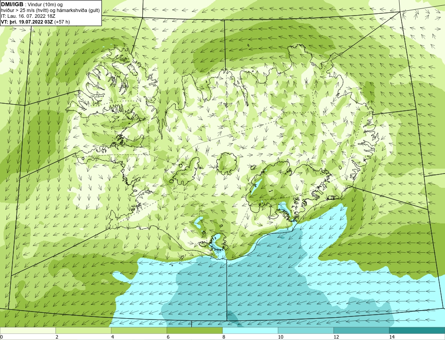
Task: Click the legend scale value '4'
Action: point(113,337)
